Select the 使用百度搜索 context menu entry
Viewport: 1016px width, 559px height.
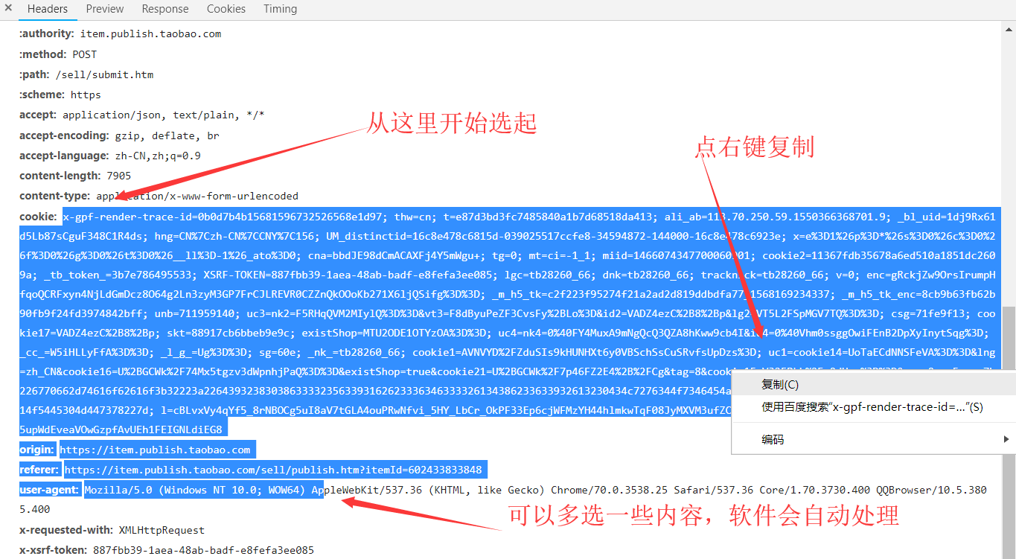(872, 407)
